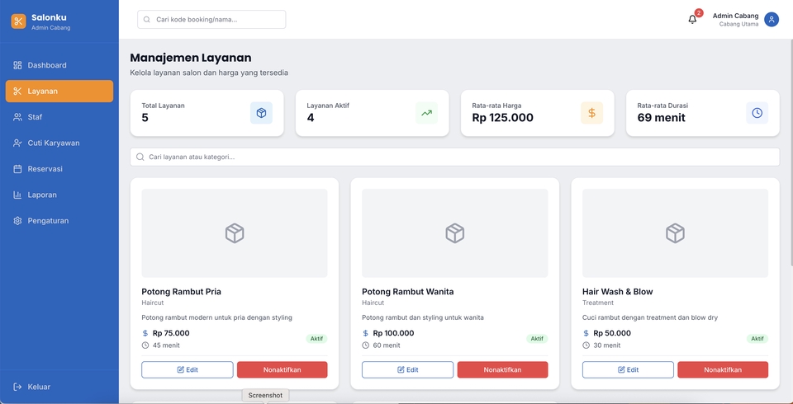Open Pengaturan settings
793x404 pixels.
[x=48, y=221]
